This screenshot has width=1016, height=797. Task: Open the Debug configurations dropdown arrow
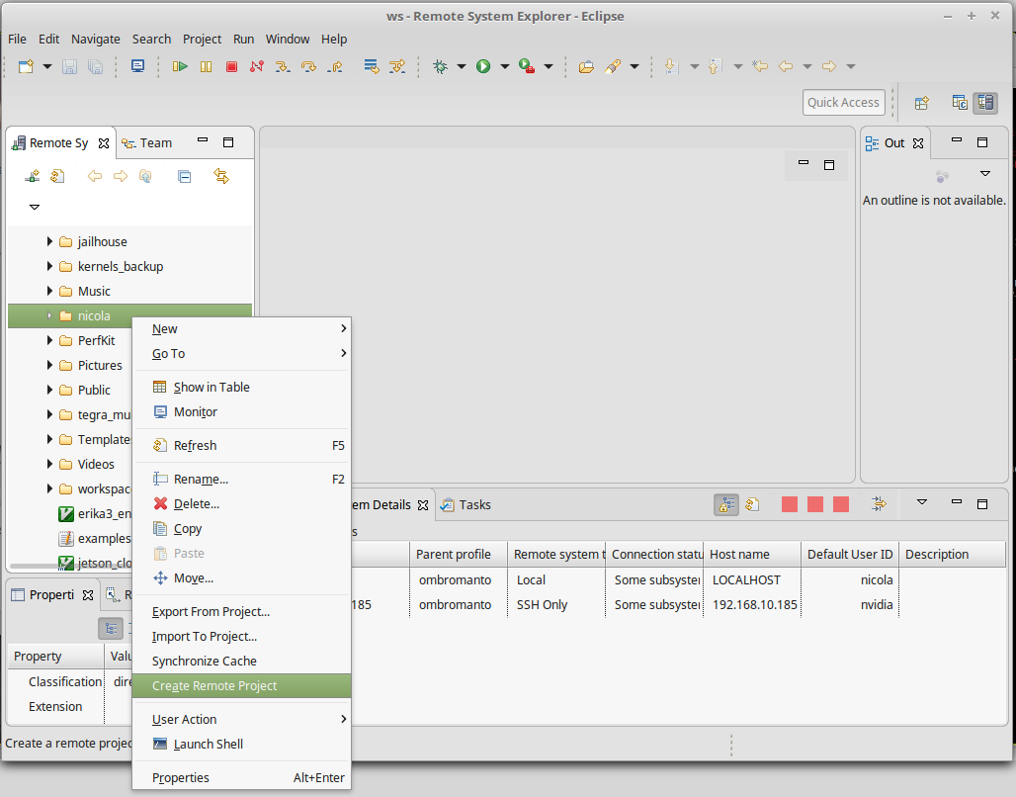click(462, 66)
